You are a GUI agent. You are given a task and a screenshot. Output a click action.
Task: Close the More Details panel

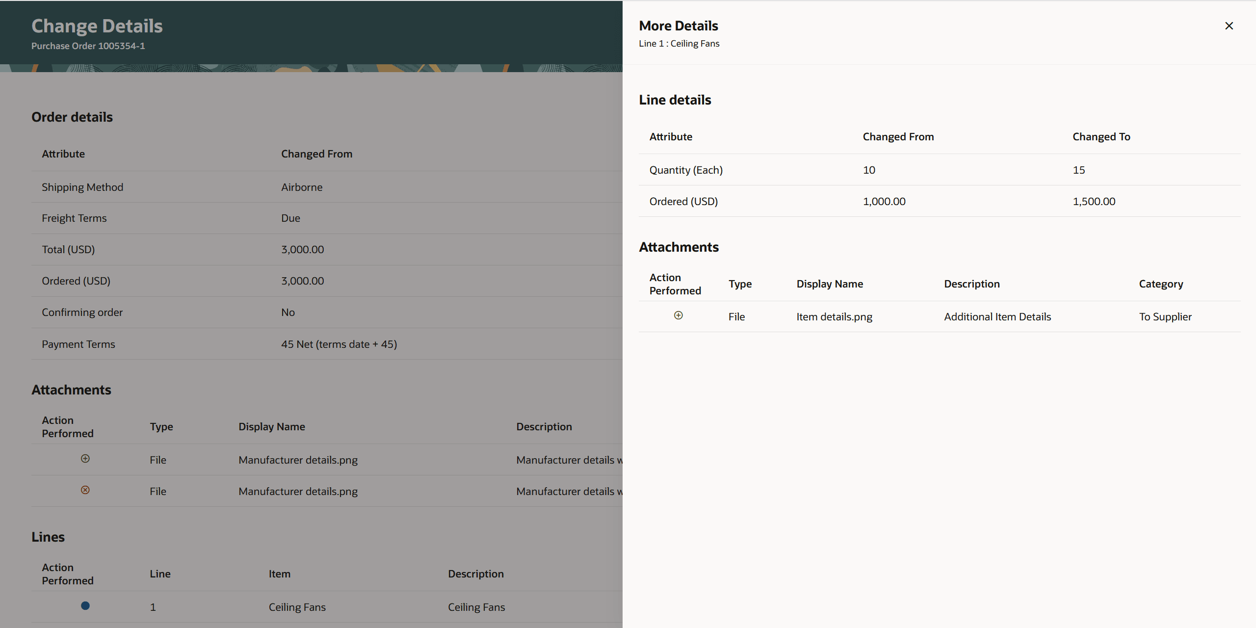coord(1229,26)
